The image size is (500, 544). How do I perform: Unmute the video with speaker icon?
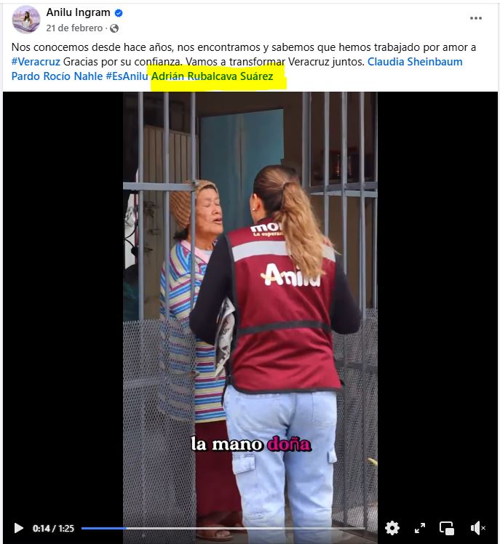477,528
